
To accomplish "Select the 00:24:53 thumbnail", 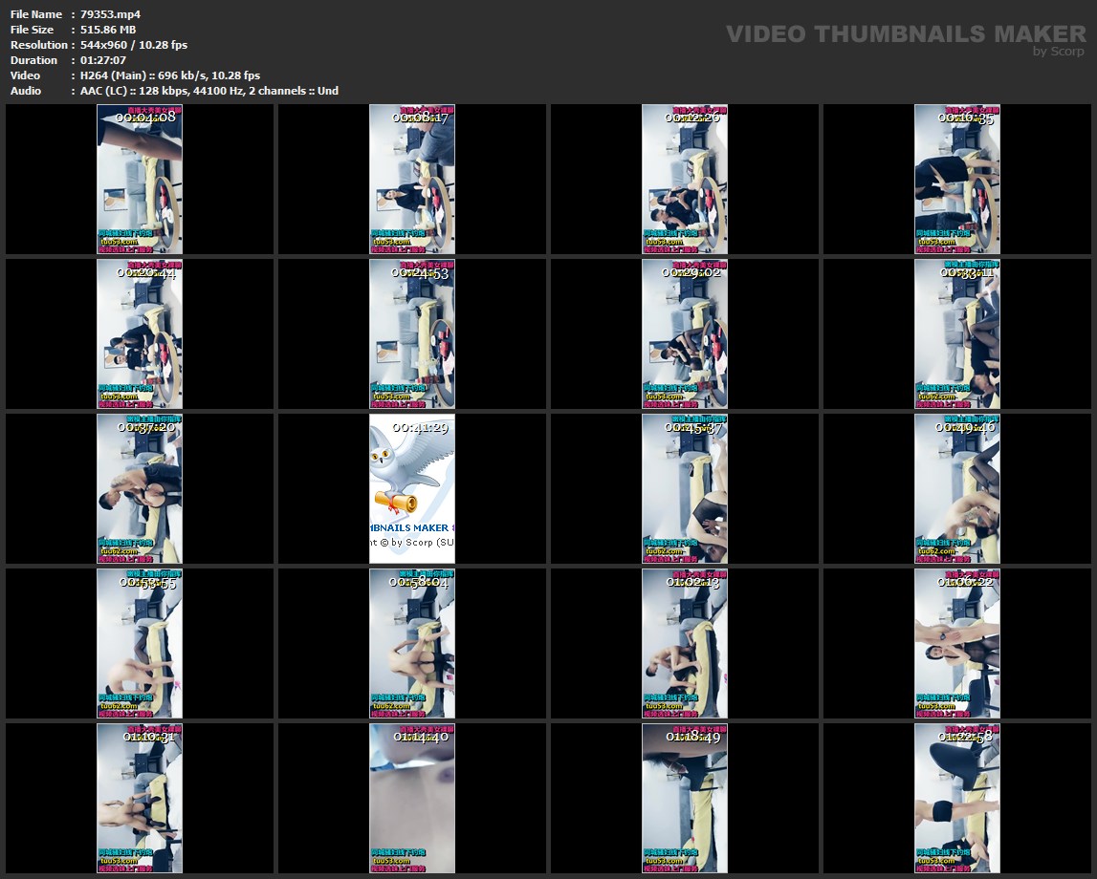I will point(412,333).
